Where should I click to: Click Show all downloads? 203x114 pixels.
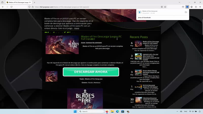pos(144,17)
